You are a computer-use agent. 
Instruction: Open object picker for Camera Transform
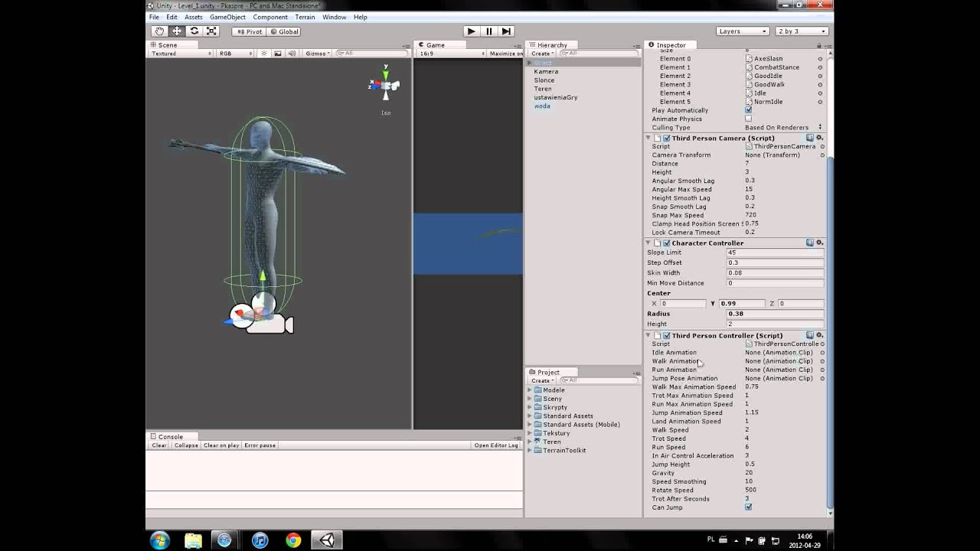[822, 155]
